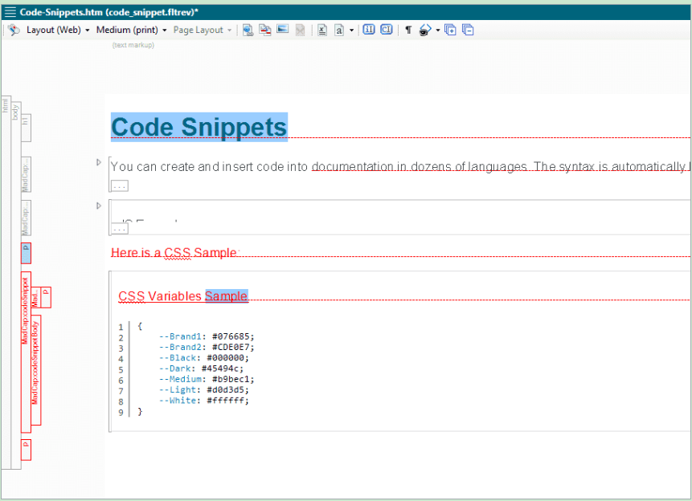Click the ellipsis box under 'You can create' paragraph

click(x=120, y=186)
